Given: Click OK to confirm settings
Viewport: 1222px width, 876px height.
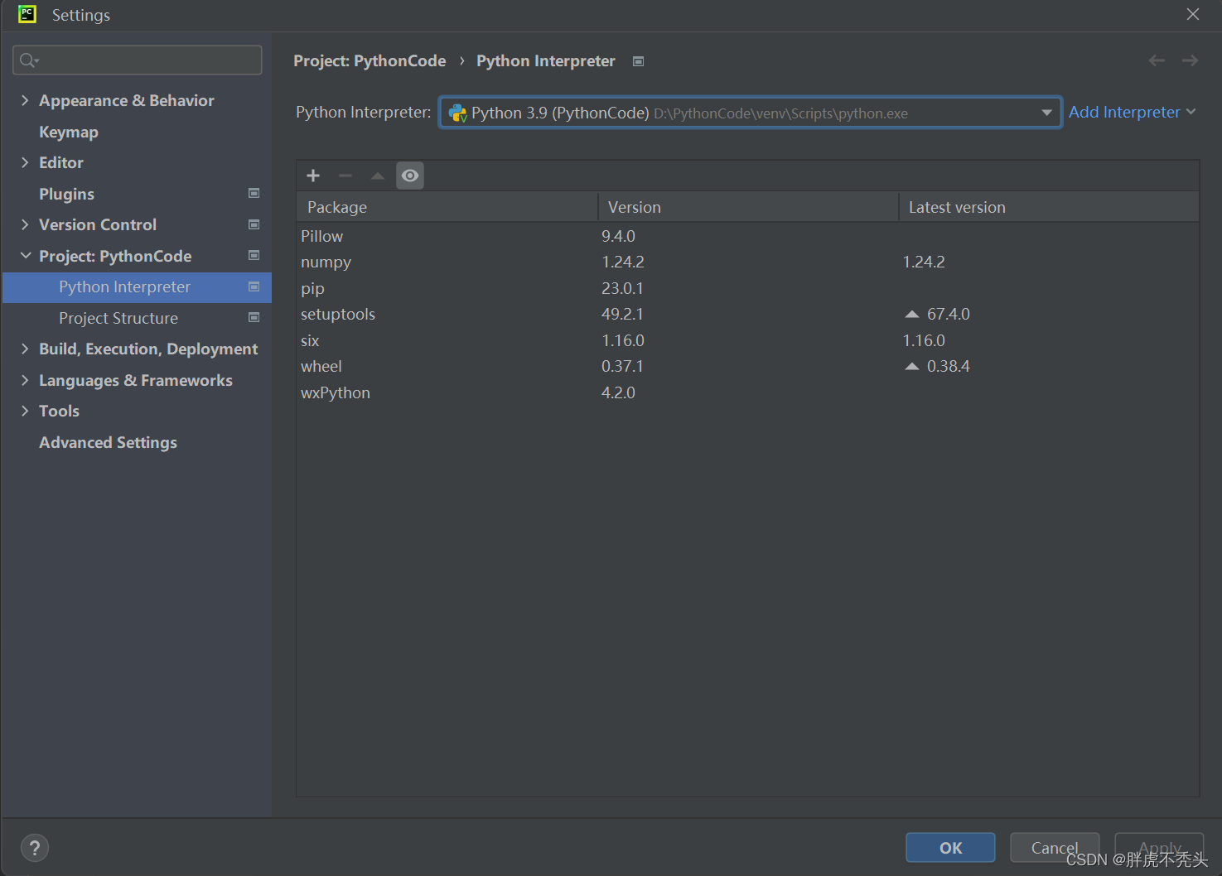Looking at the screenshot, I should click(950, 848).
